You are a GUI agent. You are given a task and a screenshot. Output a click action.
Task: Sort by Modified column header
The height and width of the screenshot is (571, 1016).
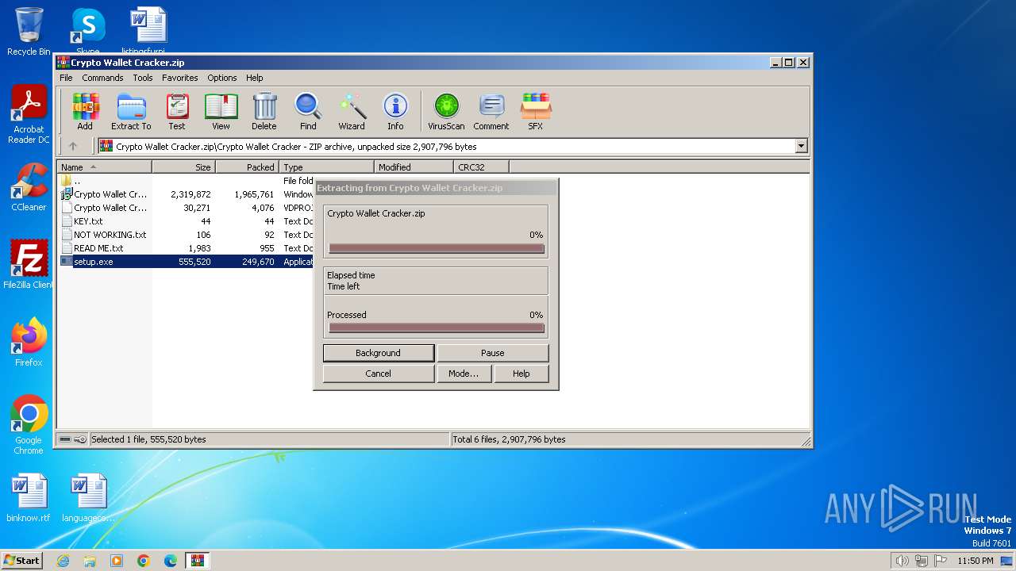coord(414,167)
